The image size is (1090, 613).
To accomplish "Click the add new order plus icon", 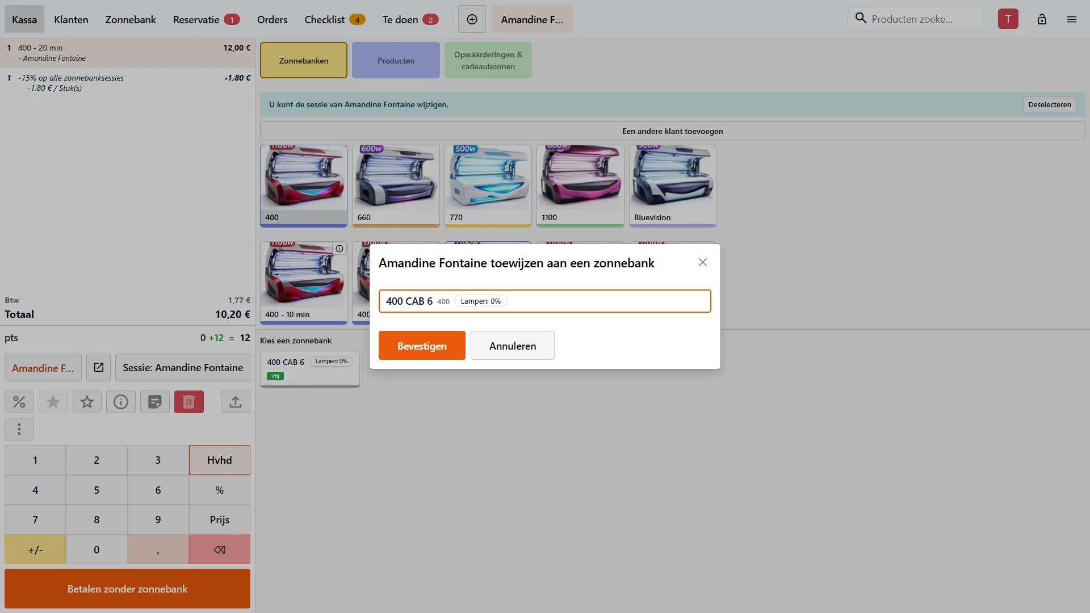I will pyautogui.click(x=472, y=19).
